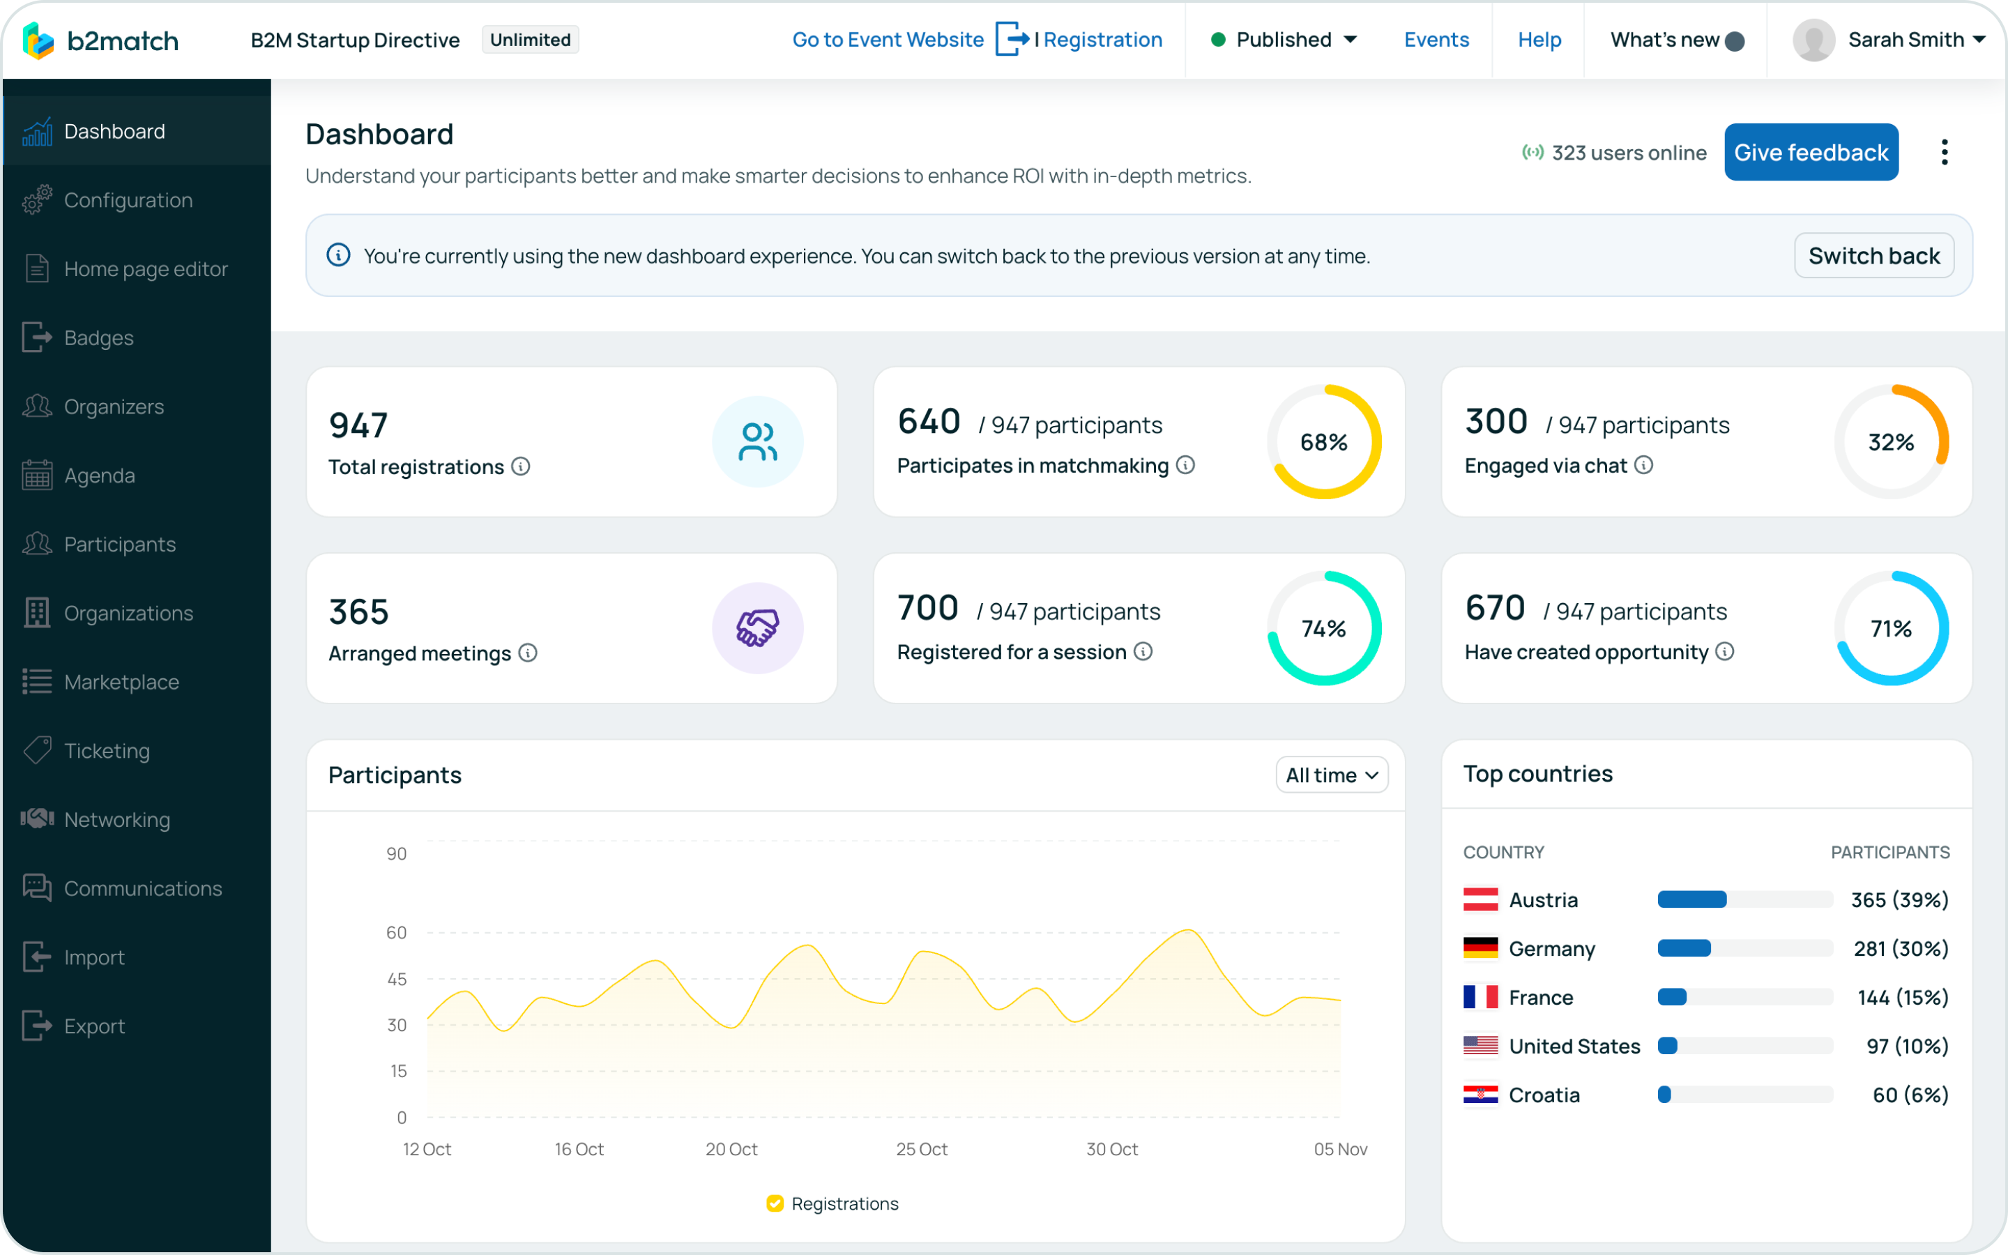Image resolution: width=2008 pixels, height=1255 pixels.
Task: Select the Home page editor icon
Action: click(x=36, y=268)
